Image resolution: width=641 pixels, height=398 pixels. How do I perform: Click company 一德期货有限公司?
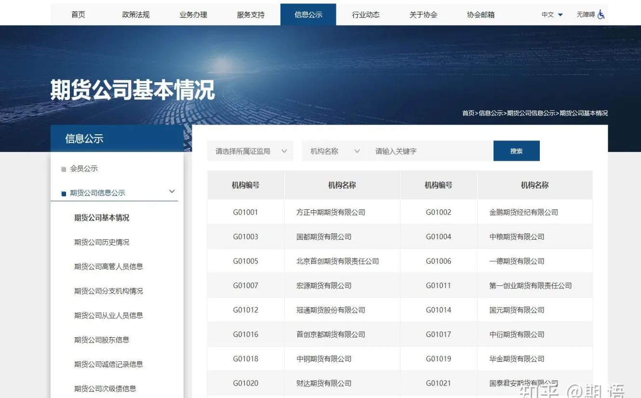pos(517,261)
